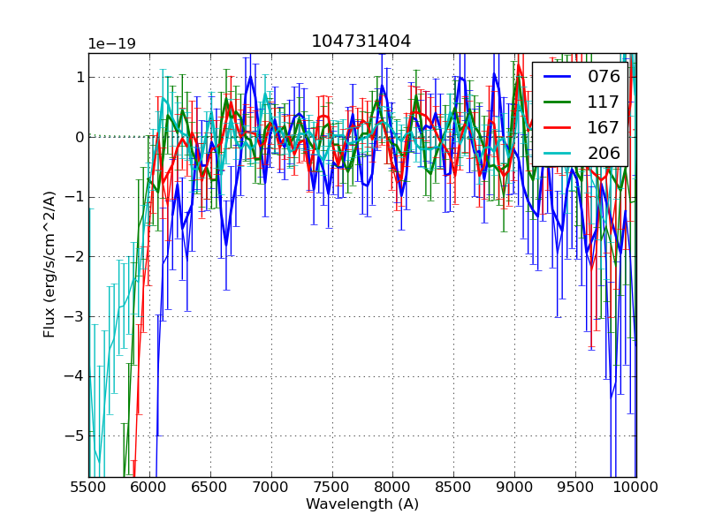
Task: Click the legend label 117
Action: tap(604, 102)
